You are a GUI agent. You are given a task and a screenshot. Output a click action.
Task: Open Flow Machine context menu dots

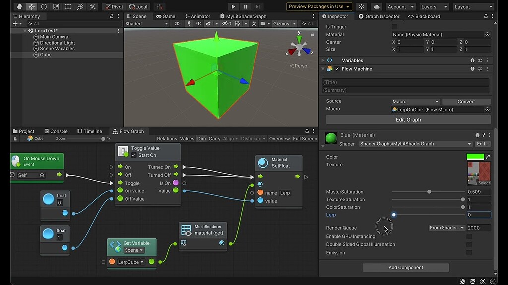pos(488,69)
